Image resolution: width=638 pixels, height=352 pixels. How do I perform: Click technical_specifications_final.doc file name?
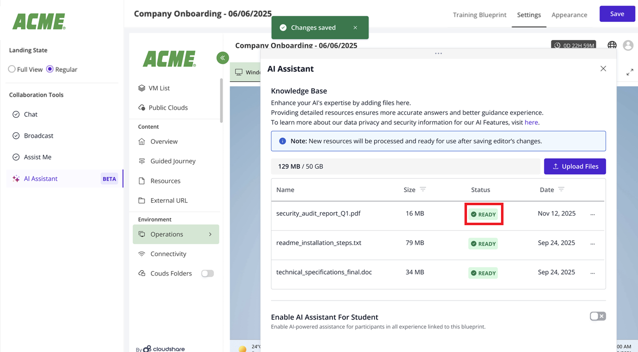(324, 273)
